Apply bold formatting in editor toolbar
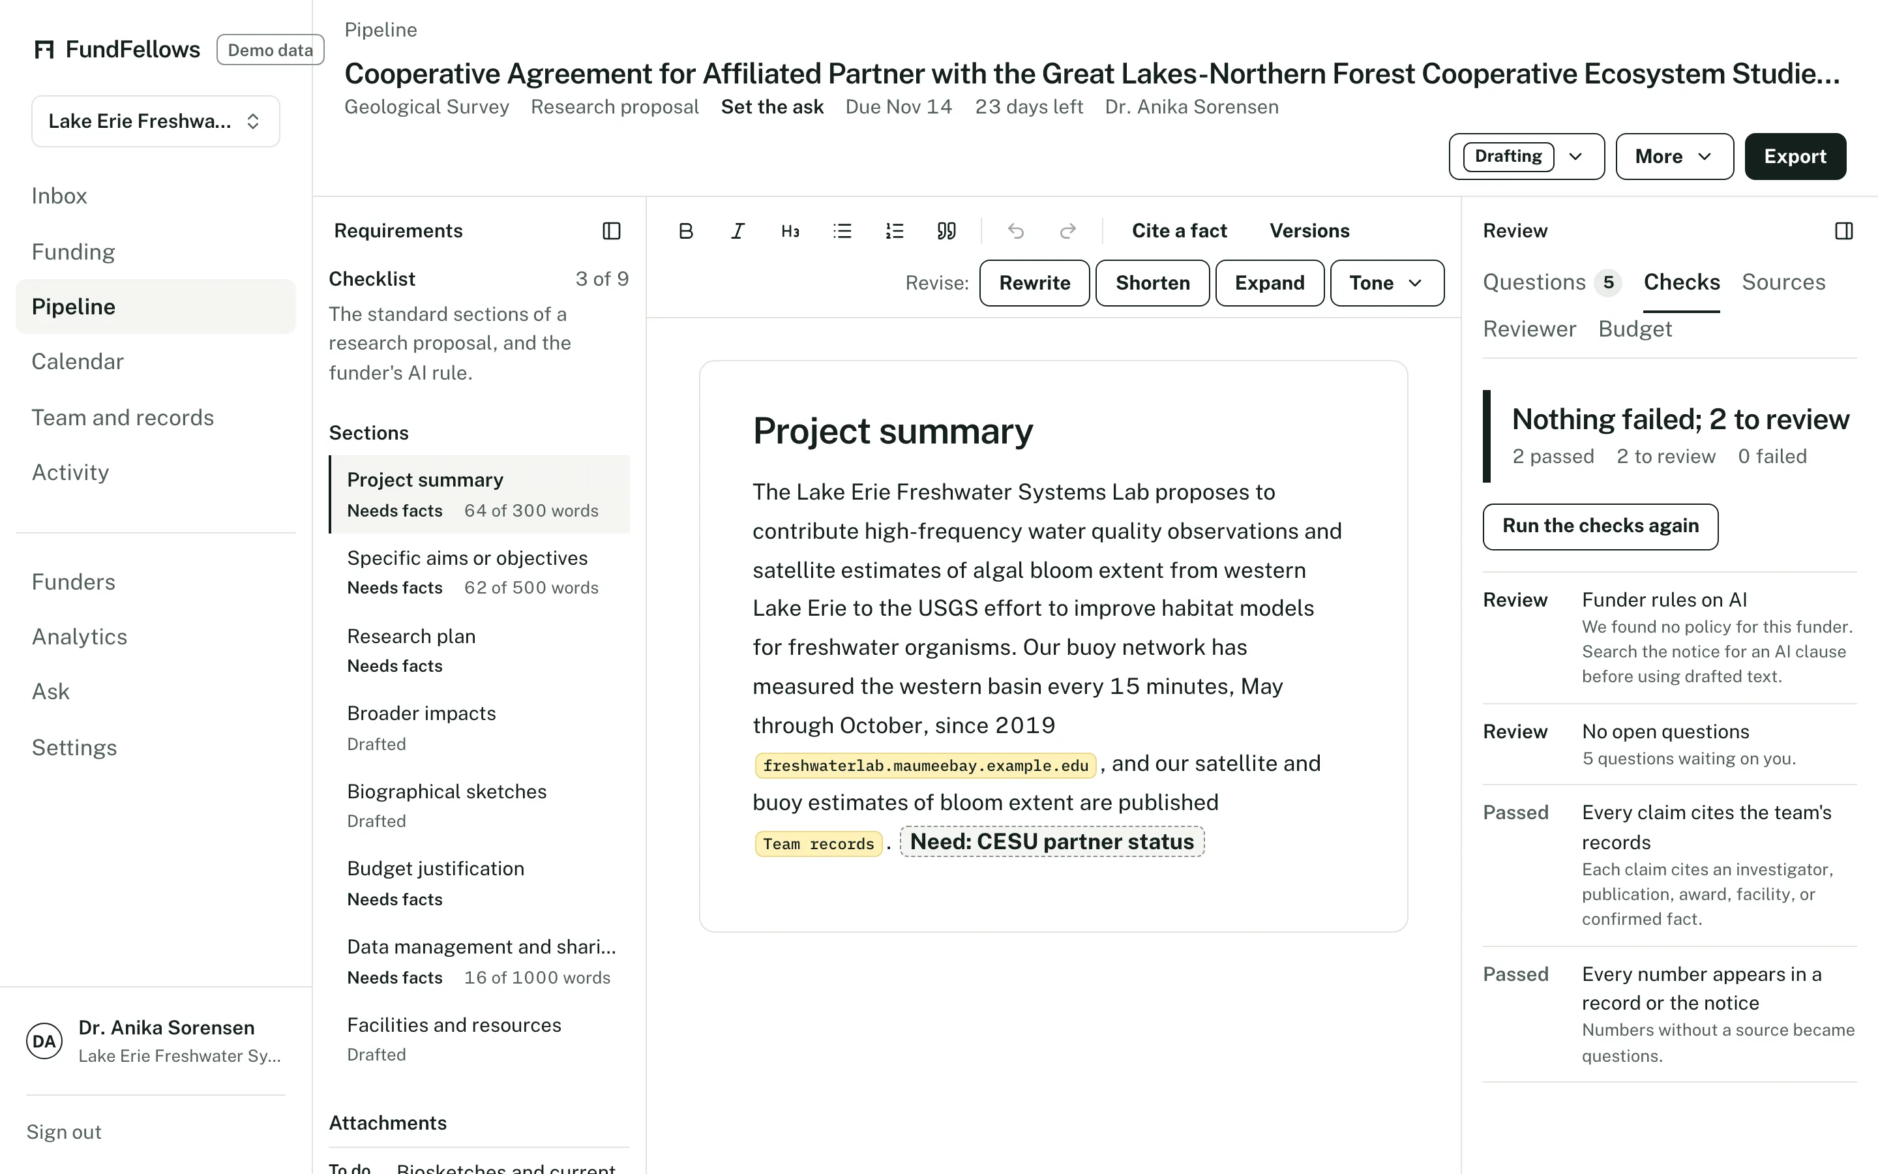 [x=685, y=231]
